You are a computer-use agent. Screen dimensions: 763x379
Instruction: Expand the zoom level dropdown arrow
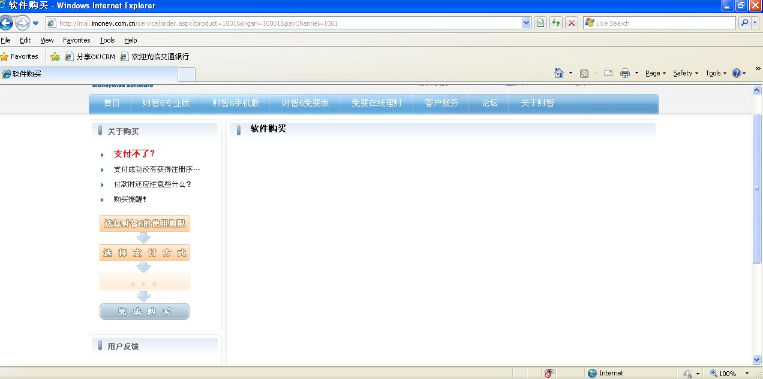pos(747,373)
